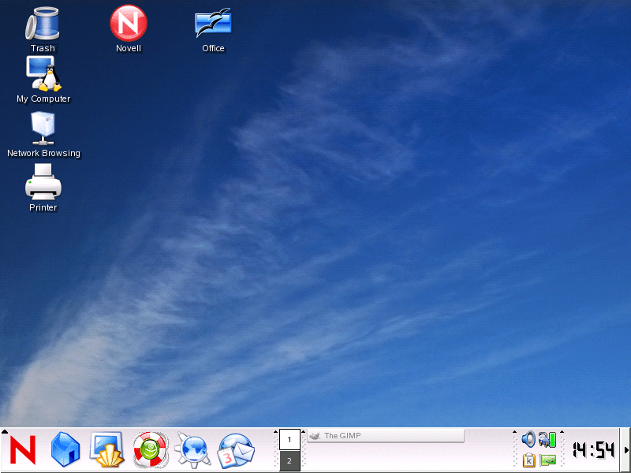Open the home folder from the panel
The height and width of the screenshot is (473, 631).
[65, 449]
